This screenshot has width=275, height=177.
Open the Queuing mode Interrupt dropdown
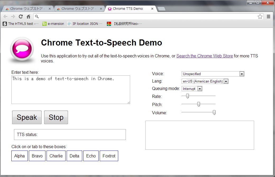[x=192, y=89]
